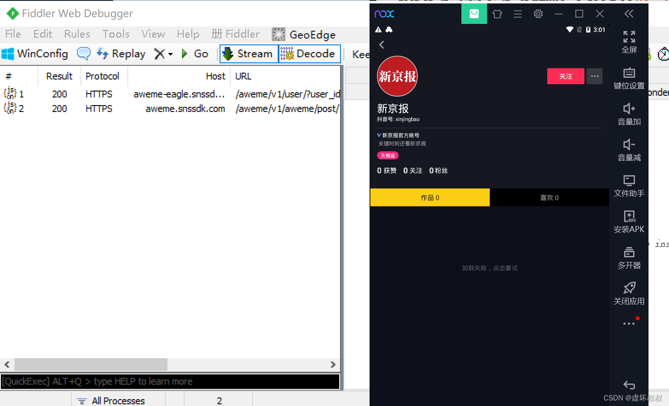669x406 pixels.
Task: Tap the 0 粉丝 followers count
Action: pyautogui.click(x=439, y=171)
